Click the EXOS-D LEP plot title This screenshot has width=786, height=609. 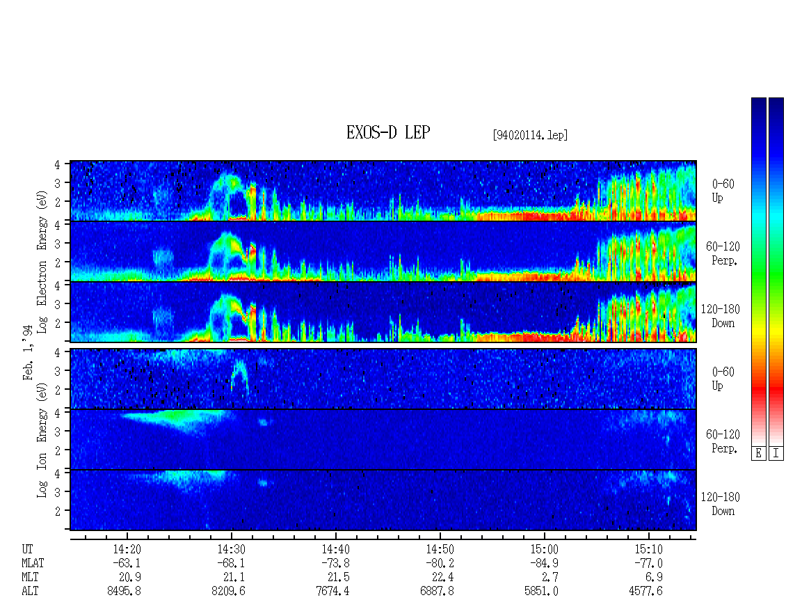[388, 132]
